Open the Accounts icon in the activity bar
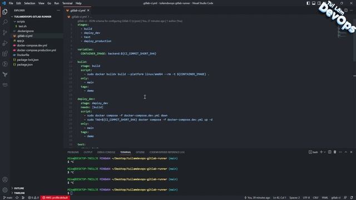The image size is (356, 200). (x=5, y=179)
